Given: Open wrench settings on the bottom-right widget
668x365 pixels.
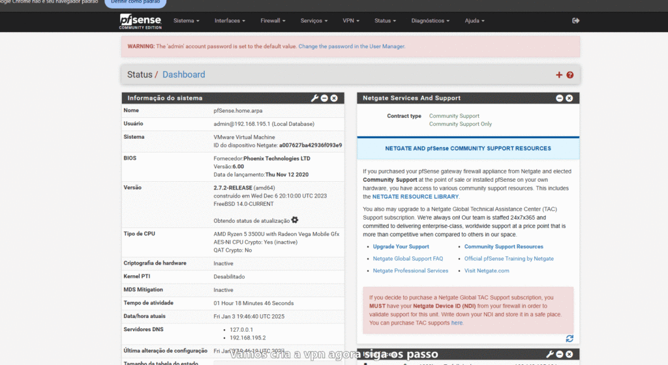Looking at the screenshot, I should click(549, 354).
